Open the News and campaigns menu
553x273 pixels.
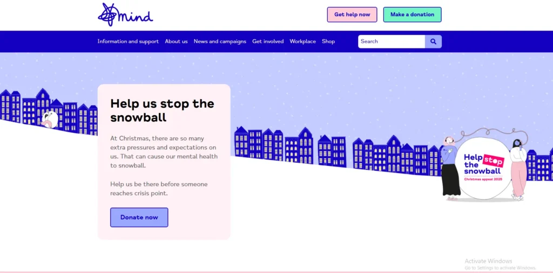[x=220, y=41]
